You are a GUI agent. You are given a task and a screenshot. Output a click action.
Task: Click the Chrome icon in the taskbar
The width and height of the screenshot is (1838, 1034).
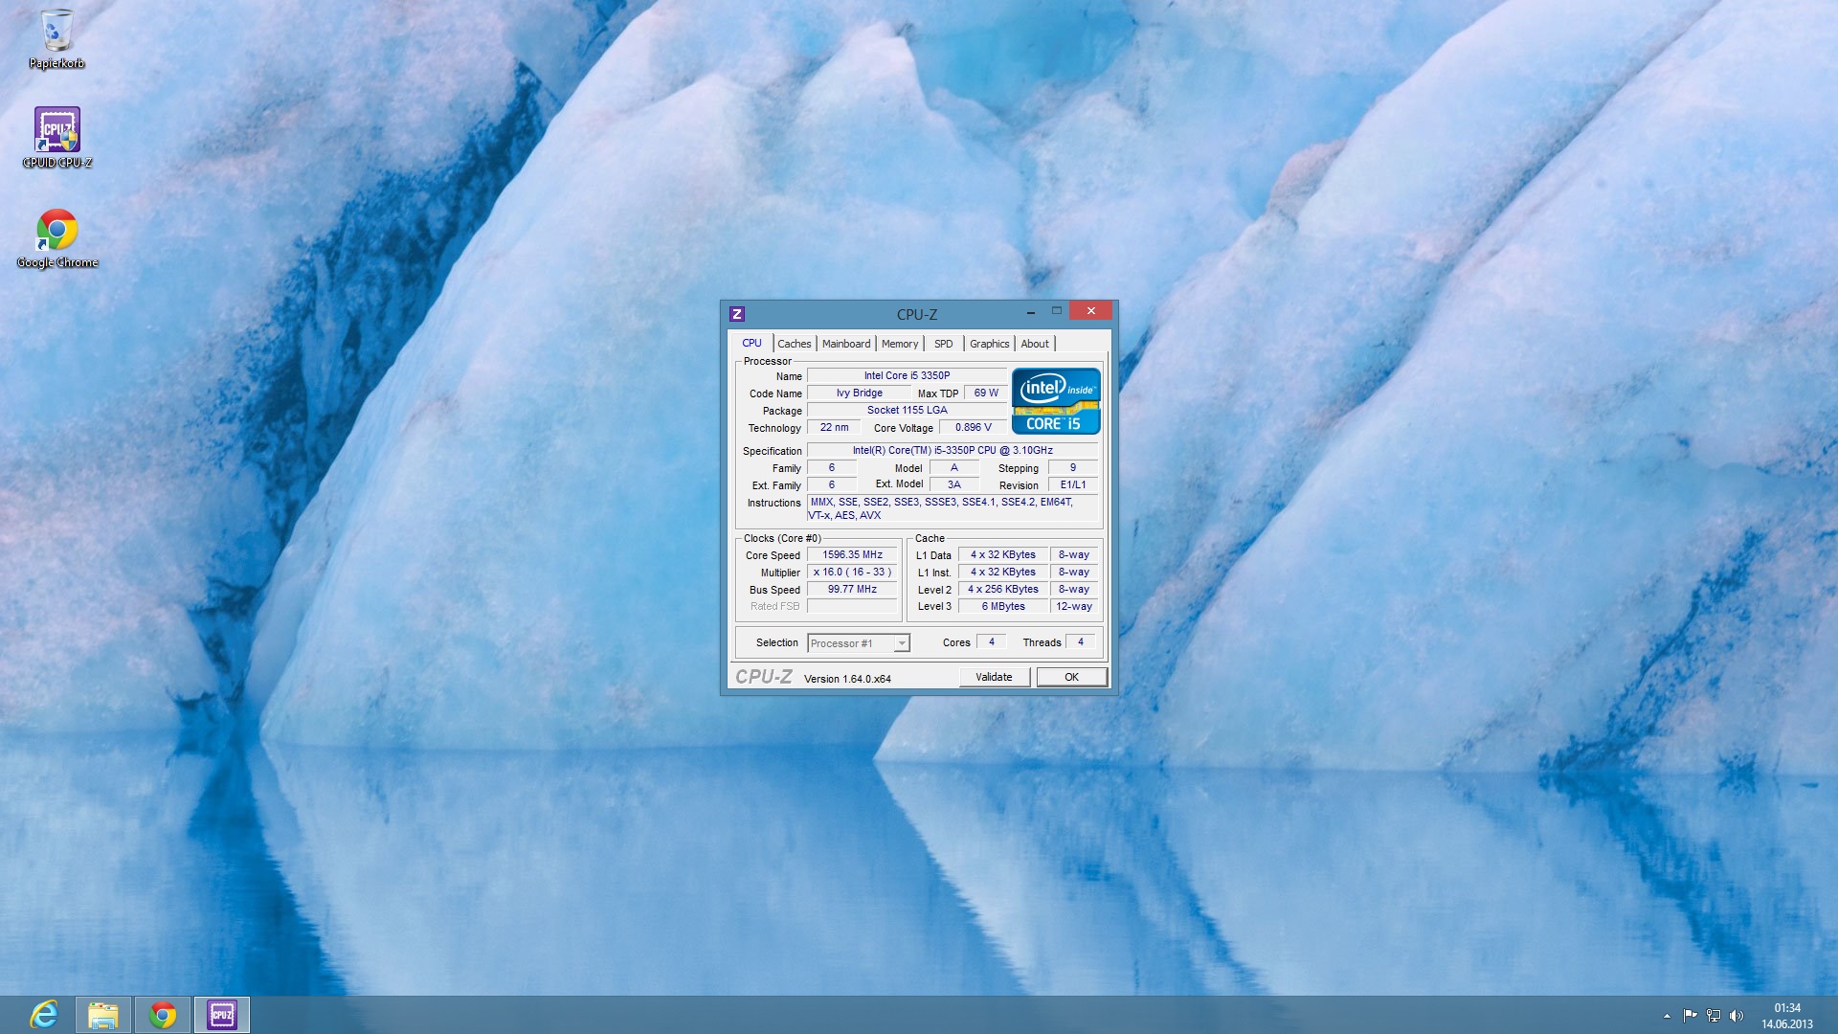point(163,1014)
